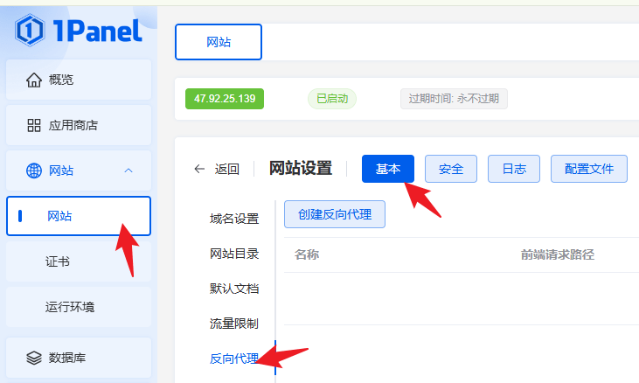The height and width of the screenshot is (383, 639).
Task: Select the 网站 submenu item
Action: coord(79,216)
